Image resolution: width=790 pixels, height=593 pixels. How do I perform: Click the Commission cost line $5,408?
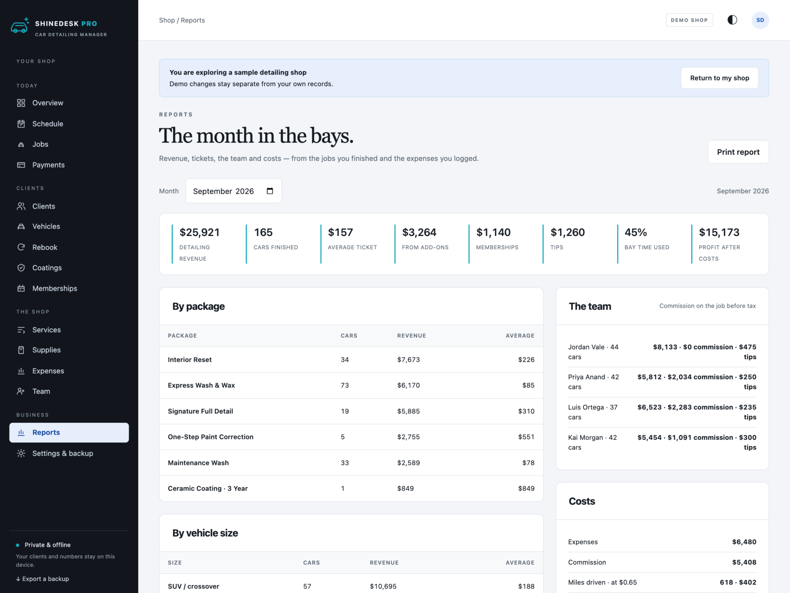click(x=662, y=562)
